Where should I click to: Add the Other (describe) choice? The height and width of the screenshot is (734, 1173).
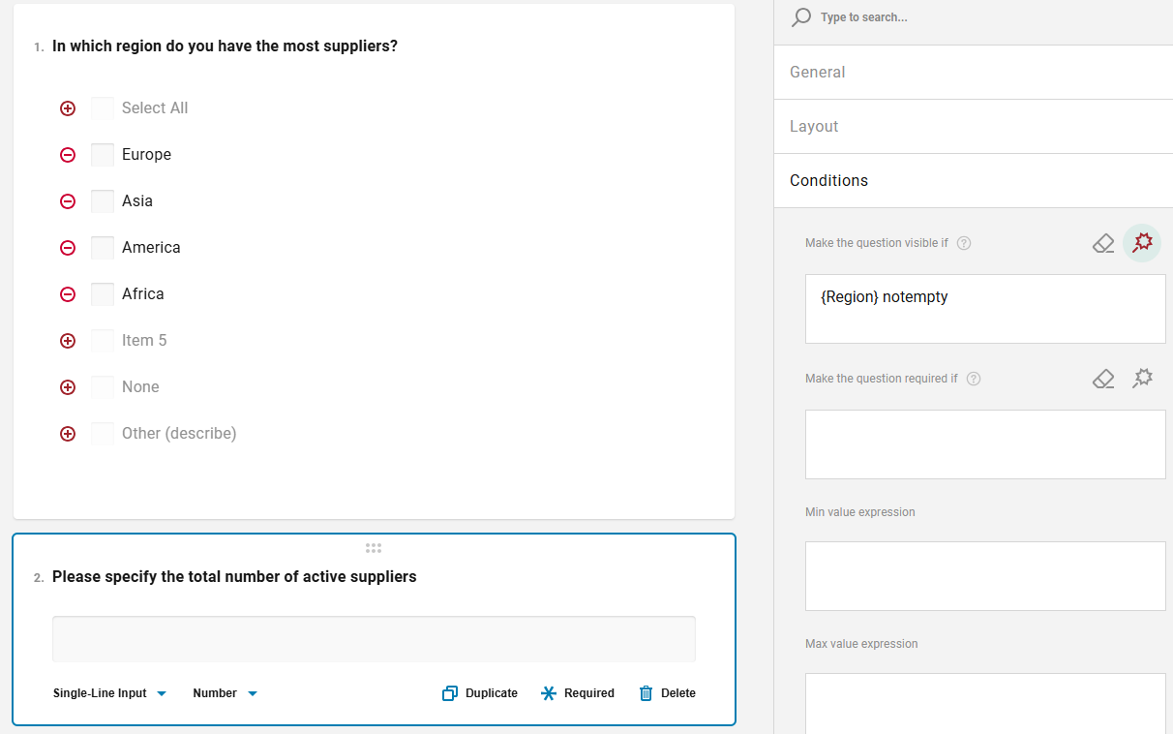coord(68,434)
